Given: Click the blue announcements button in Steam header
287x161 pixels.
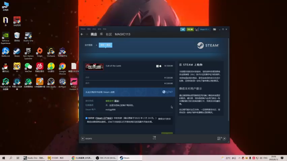Looking at the screenshot, I should pyautogui.click(x=183, y=29).
